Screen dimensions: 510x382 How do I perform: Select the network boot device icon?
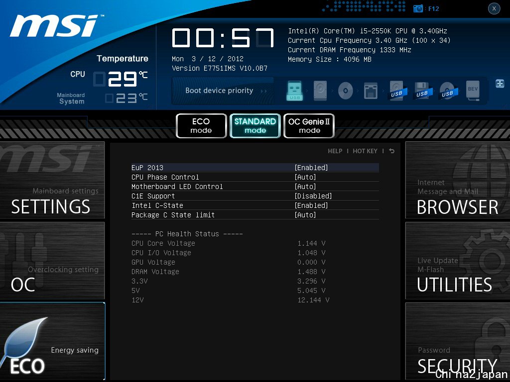371,91
